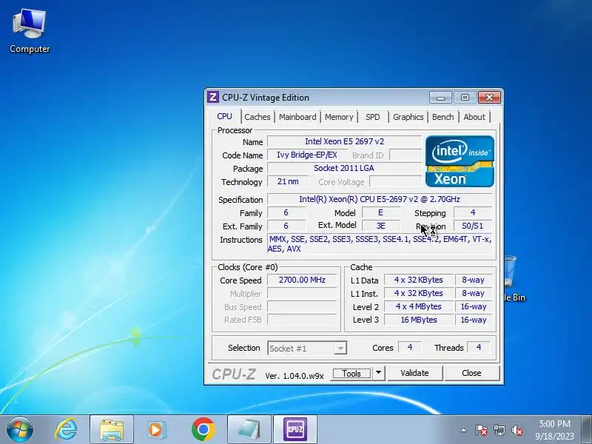Screen dimensions: 592x444
Task: Click the 2700.00 MHz core speed value
Action: click(x=302, y=280)
